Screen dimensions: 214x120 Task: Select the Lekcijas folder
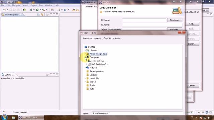coord(93,75)
